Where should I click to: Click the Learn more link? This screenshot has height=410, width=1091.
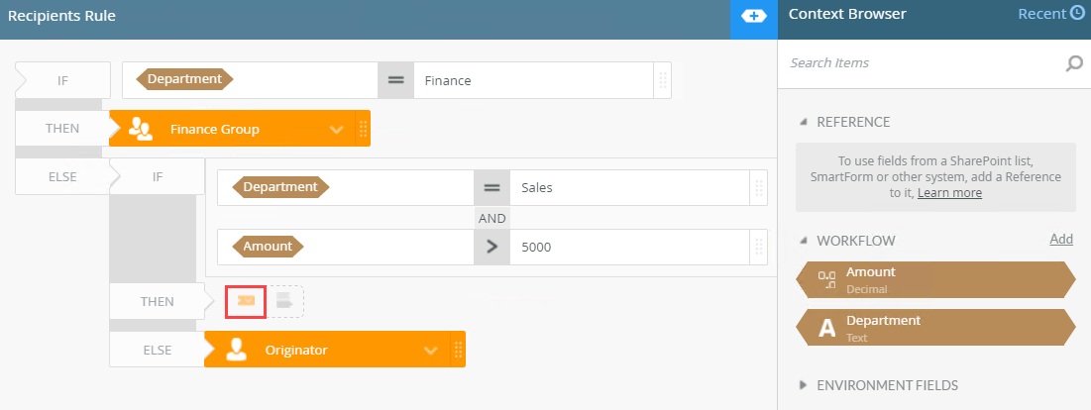pyautogui.click(x=949, y=193)
